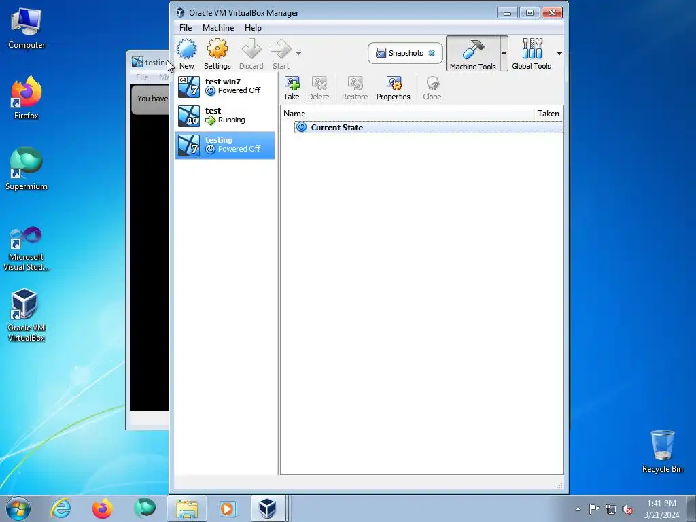
Task: Click the testing VM window title bar
Action: point(150,62)
